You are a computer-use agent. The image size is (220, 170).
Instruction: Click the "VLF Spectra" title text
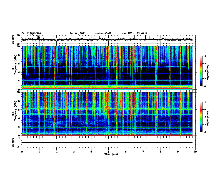(31, 33)
